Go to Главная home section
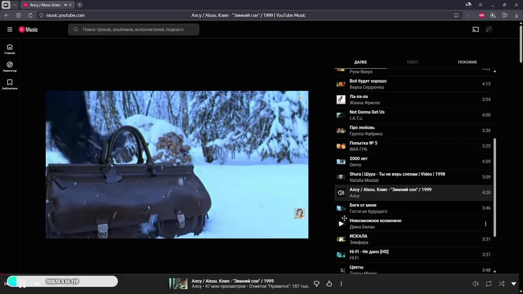Image resolution: width=523 pixels, height=294 pixels. (10, 49)
